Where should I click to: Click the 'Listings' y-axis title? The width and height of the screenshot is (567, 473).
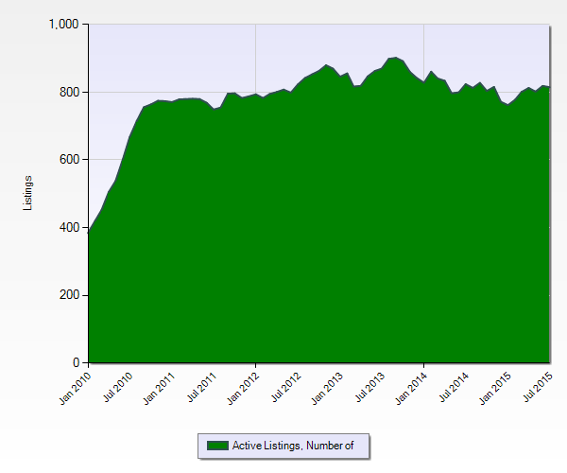(x=27, y=193)
